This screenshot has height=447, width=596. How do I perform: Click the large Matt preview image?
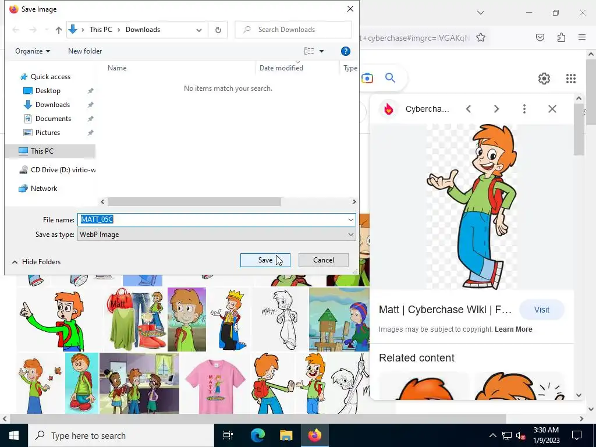(471, 207)
